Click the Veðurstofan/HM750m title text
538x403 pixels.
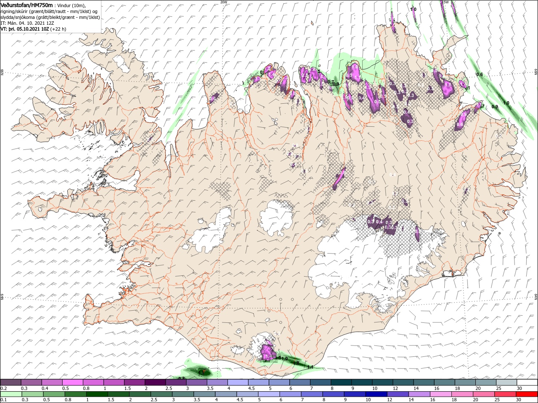(27, 5)
